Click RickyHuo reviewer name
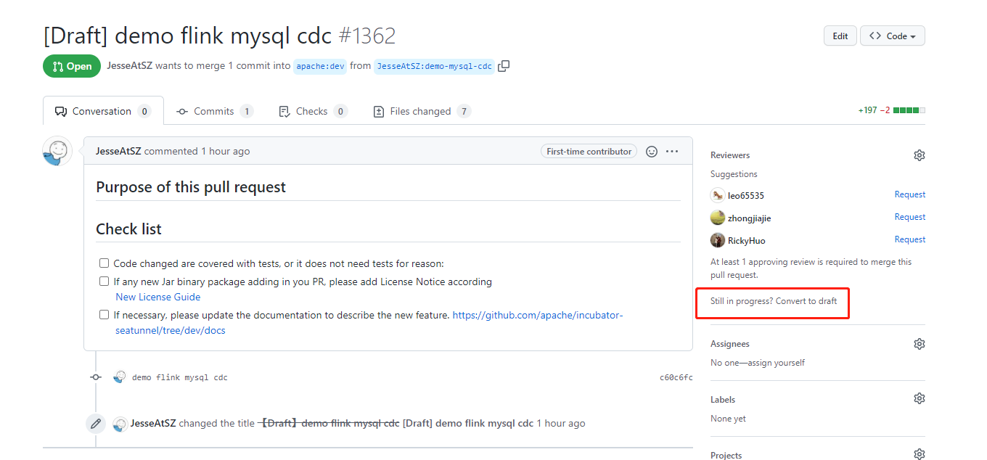This screenshot has height=460, width=987. click(747, 240)
